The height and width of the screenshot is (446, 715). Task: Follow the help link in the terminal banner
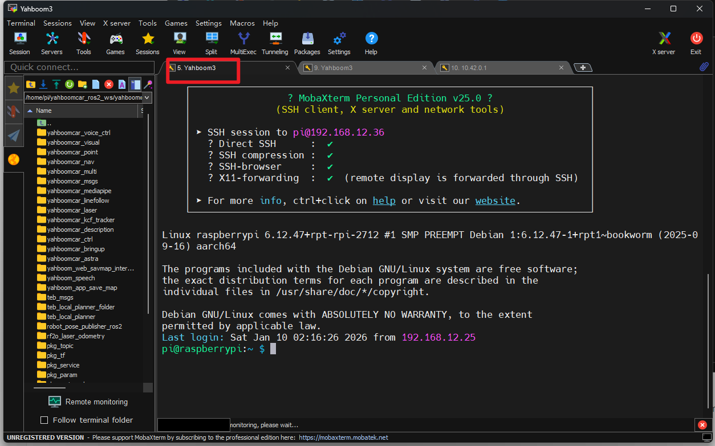click(x=384, y=201)
